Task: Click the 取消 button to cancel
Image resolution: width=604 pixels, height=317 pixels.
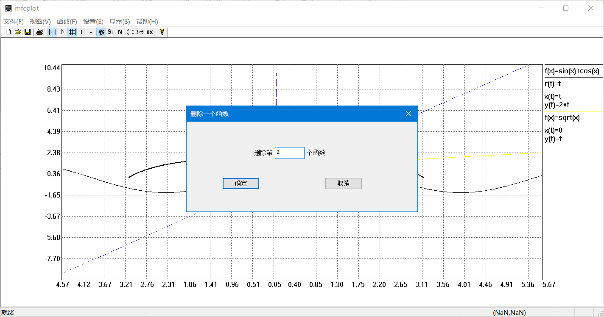Action: tap(344, 184)
